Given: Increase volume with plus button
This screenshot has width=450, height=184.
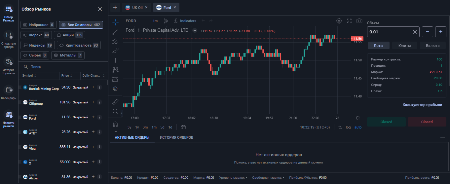Looking at the screenshot, I should (440, 32).
